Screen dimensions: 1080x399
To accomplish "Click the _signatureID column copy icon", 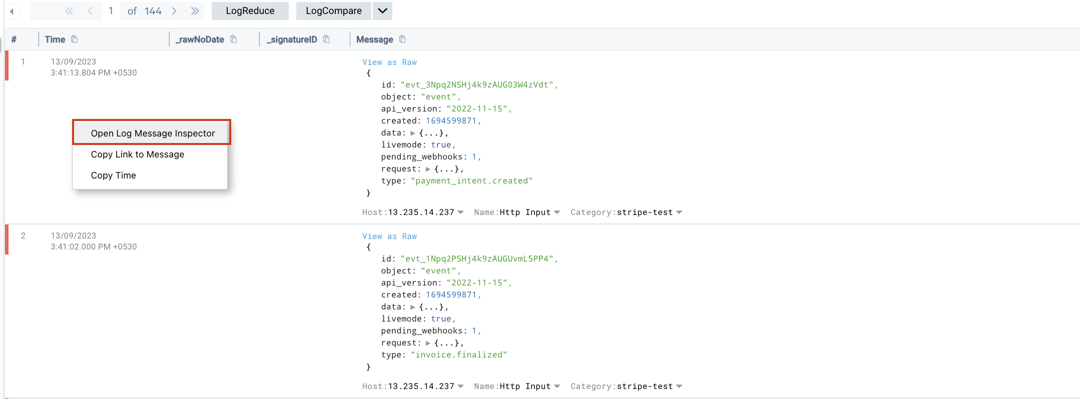I will (326, 39).
